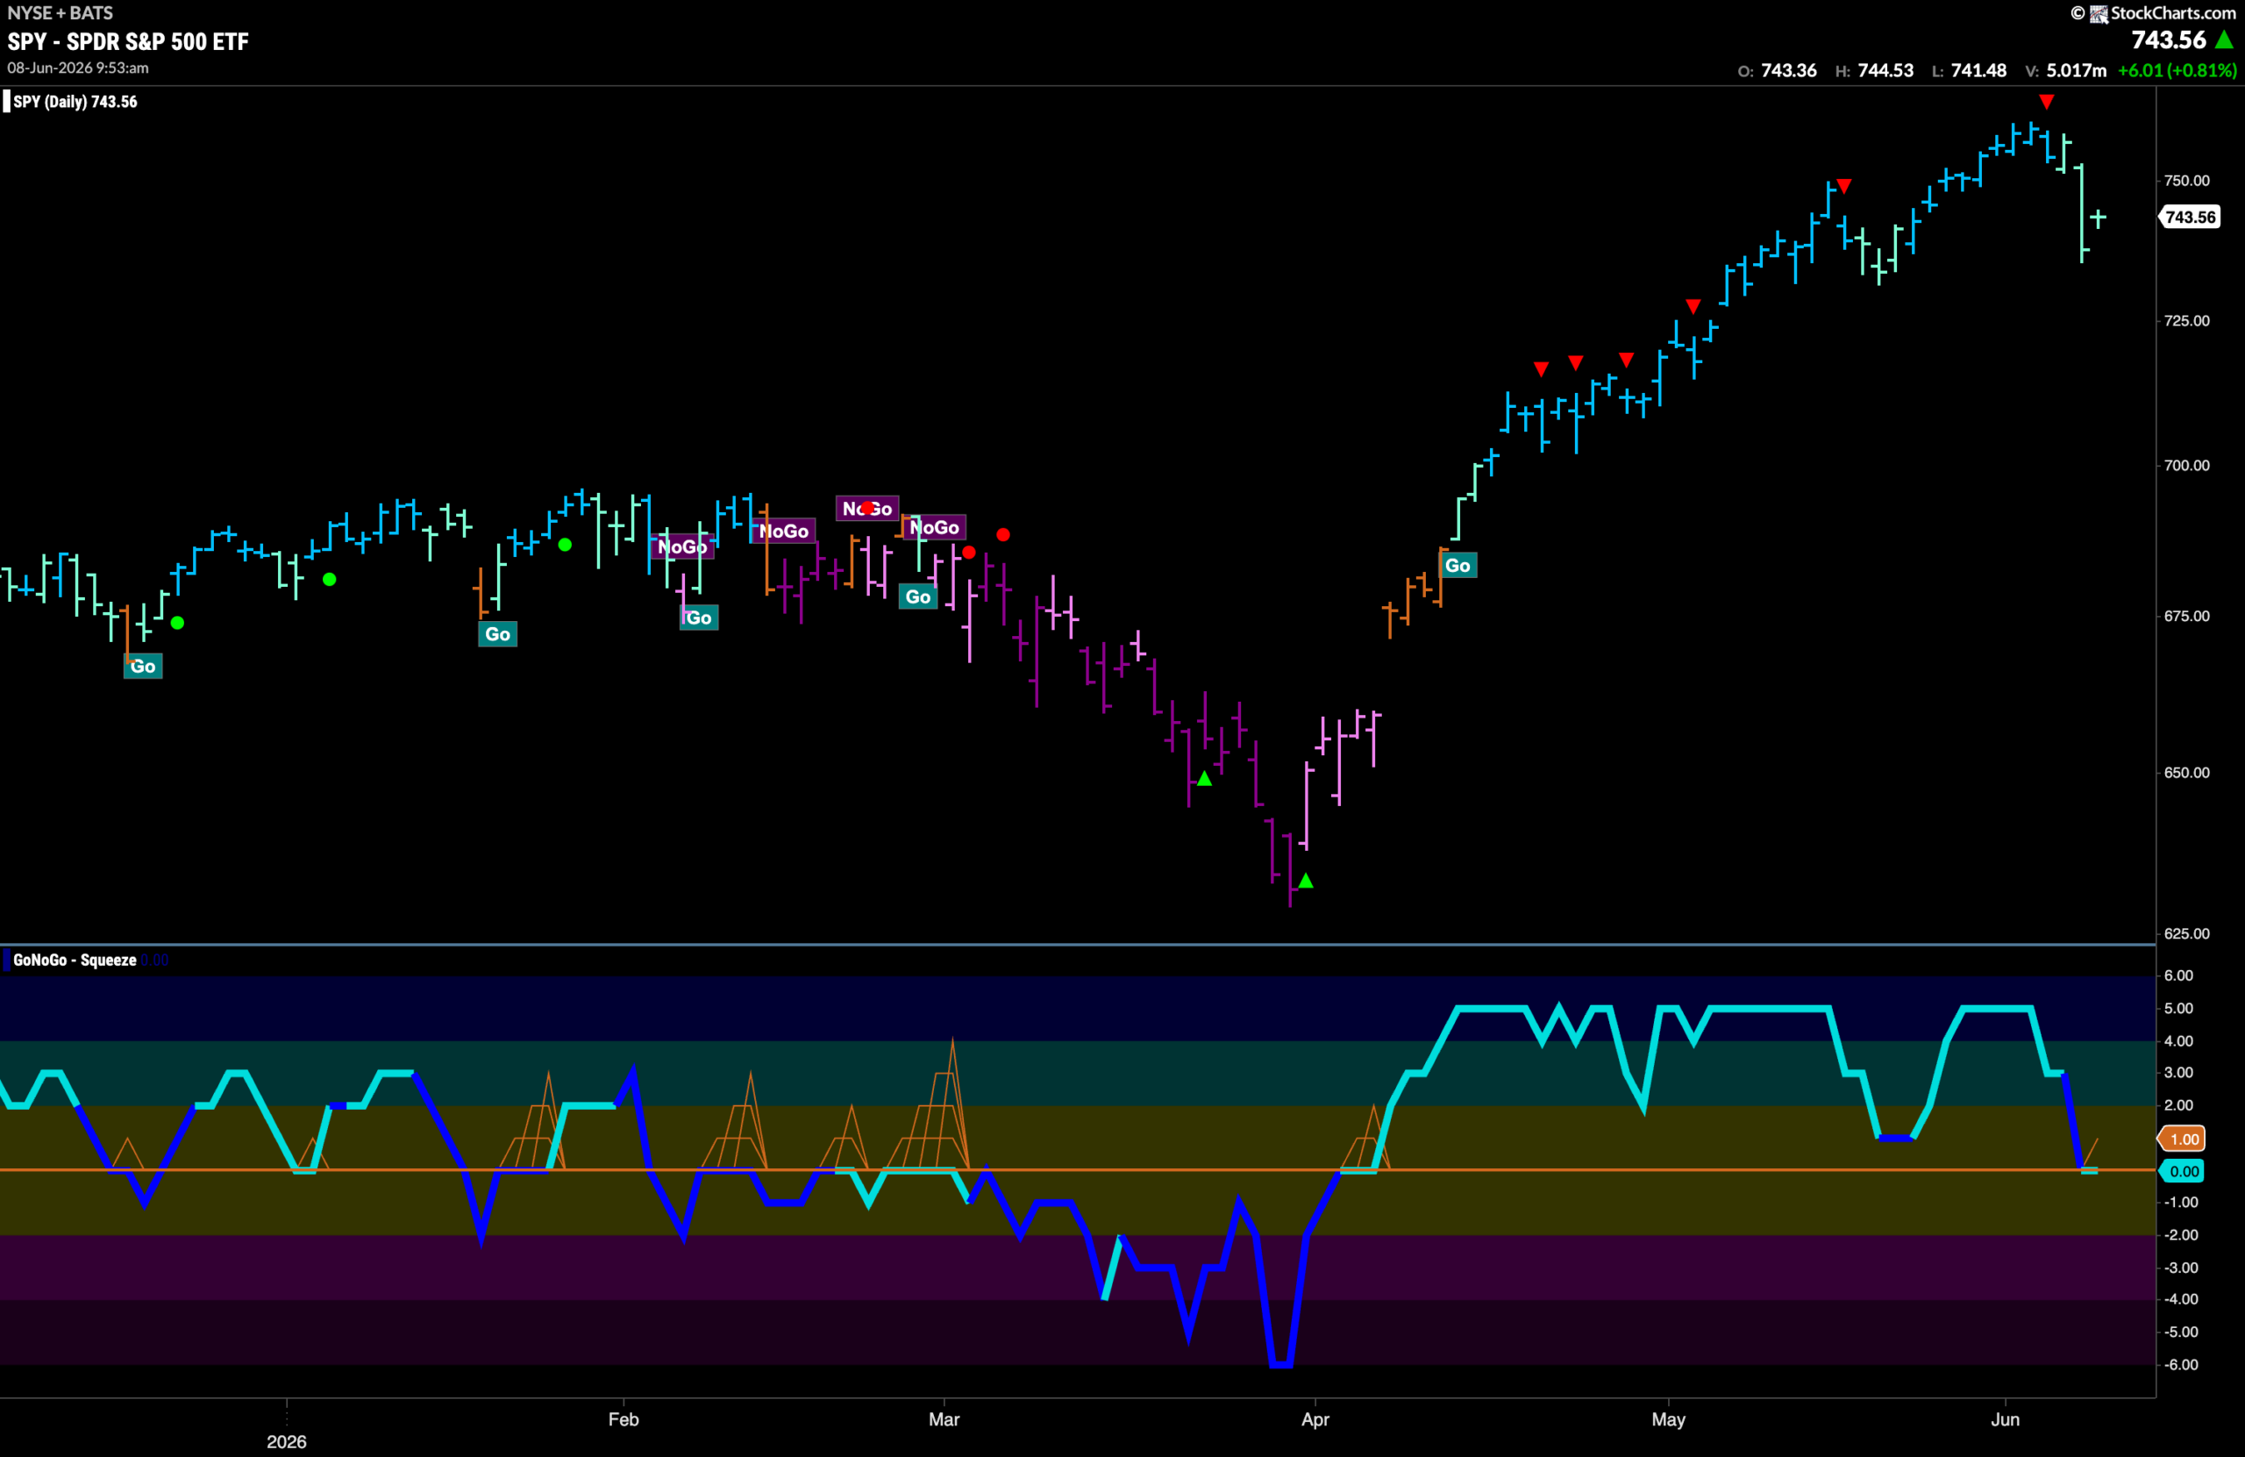Click the Go label near late February
This screenshot has height=1457, width=2245.
pyautogui.click(x=918, y=596)
